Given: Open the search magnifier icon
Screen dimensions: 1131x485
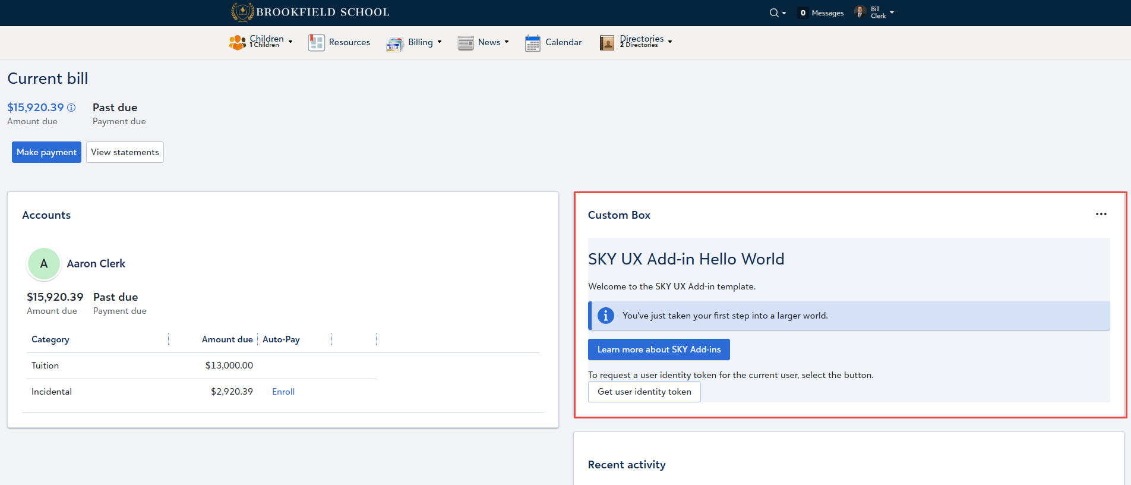Looking at the screenshot, I should click(x=774, y=13).
